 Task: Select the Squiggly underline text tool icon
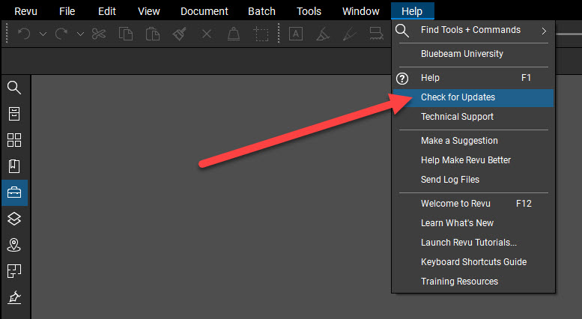pyautogui.click(x=376, y=34)
